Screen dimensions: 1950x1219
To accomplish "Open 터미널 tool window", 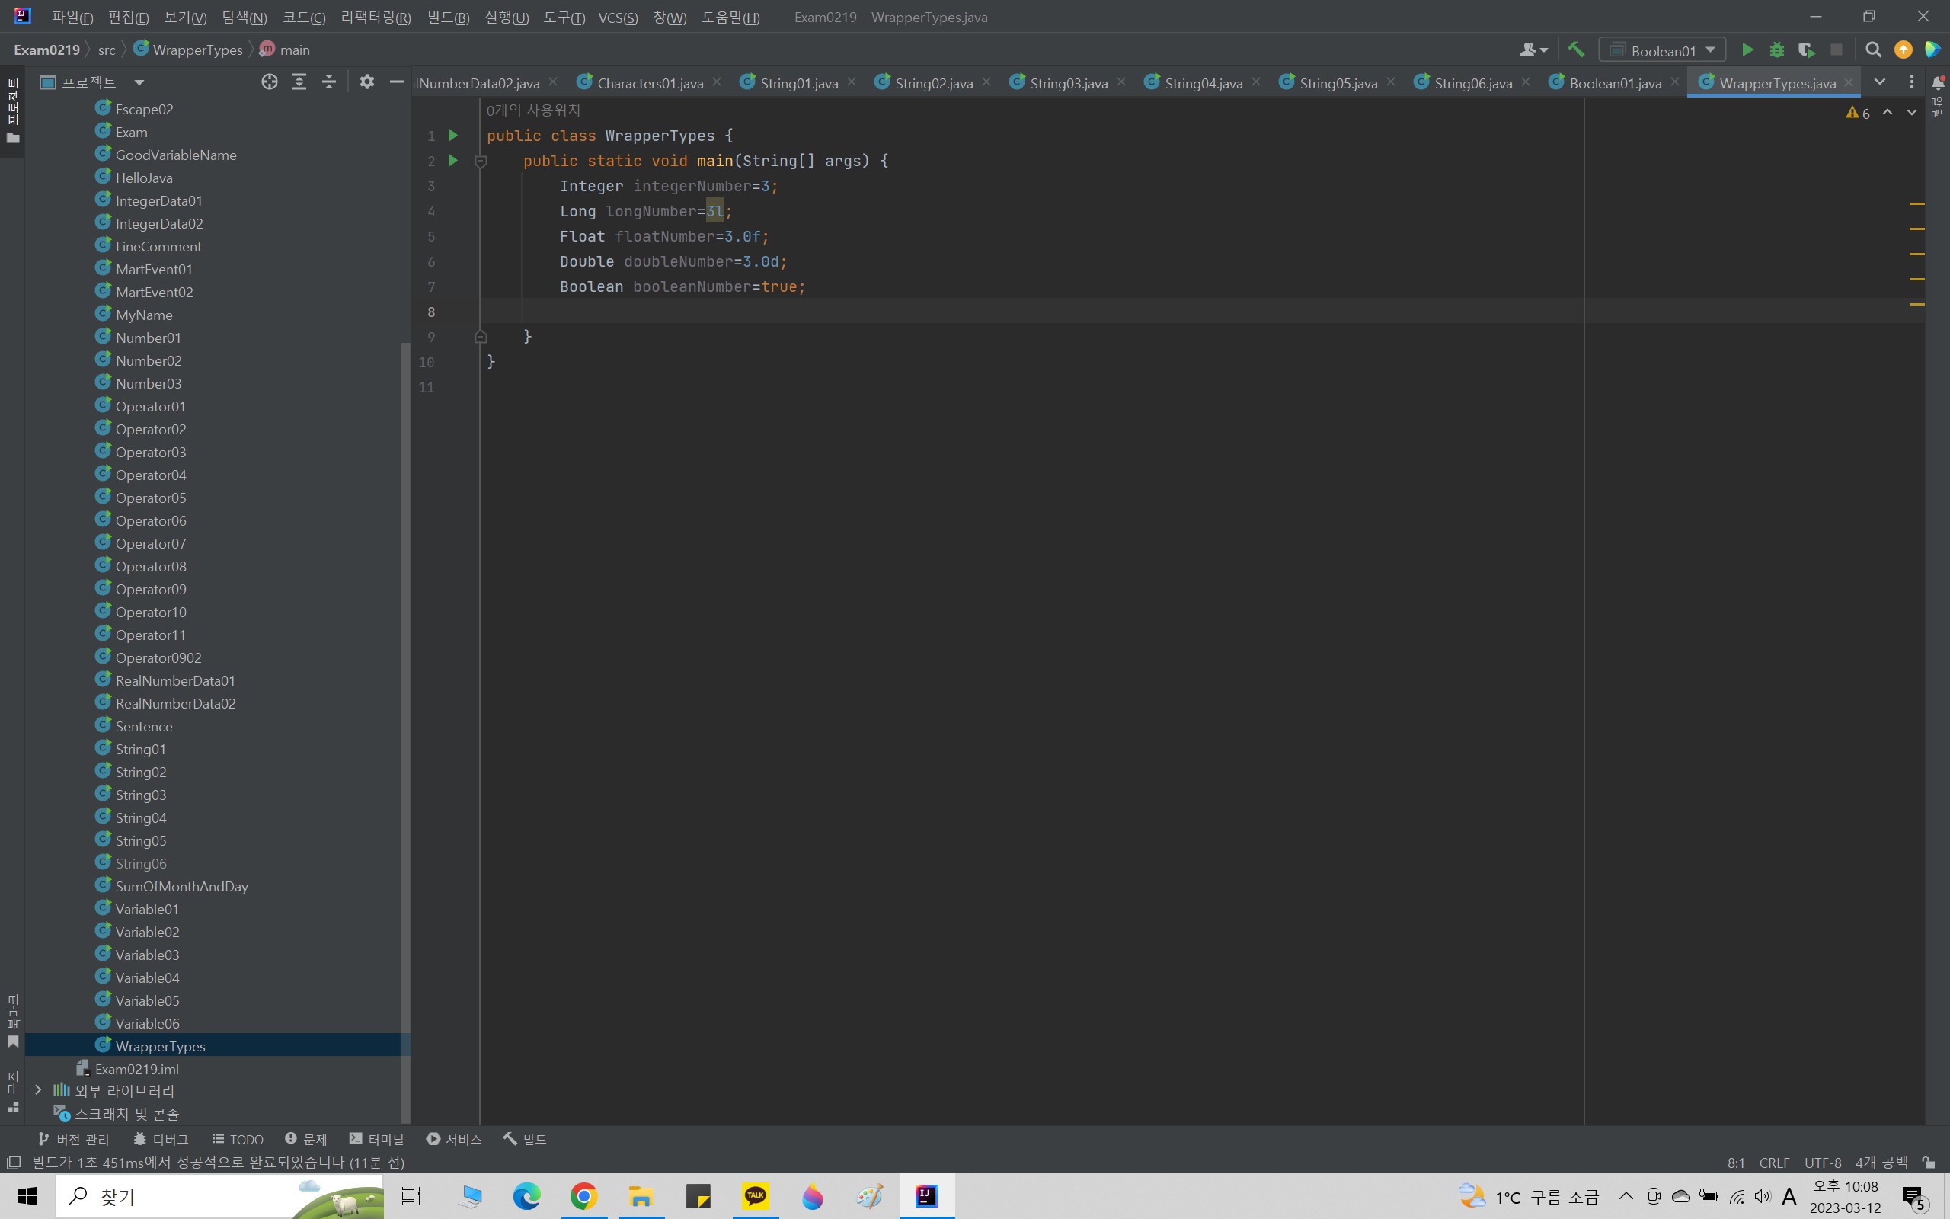I will (376, 1138).
